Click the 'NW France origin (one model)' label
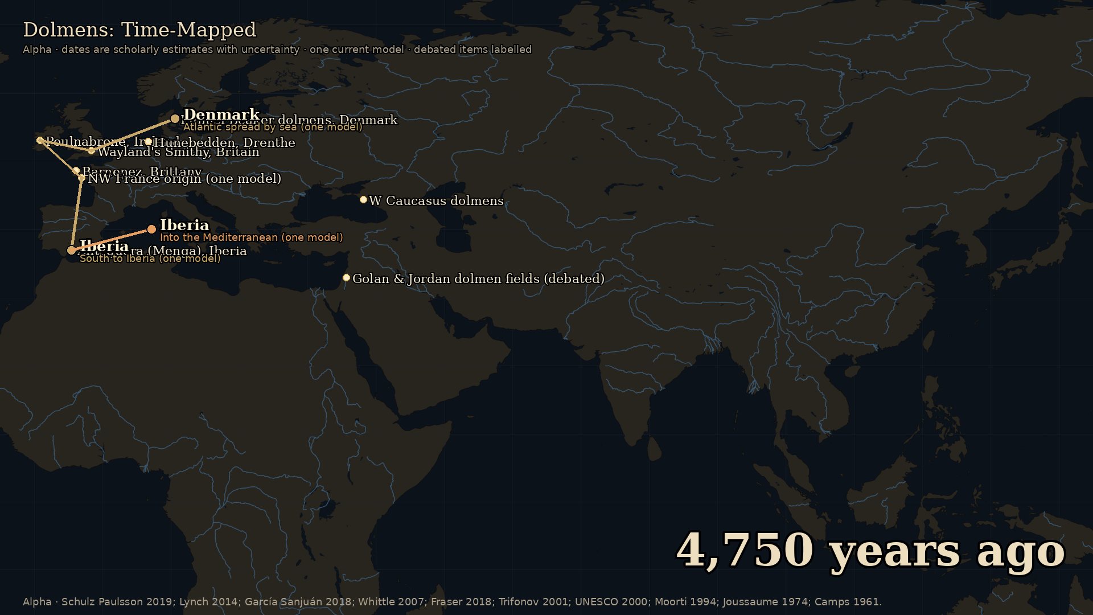 point(184,179)
